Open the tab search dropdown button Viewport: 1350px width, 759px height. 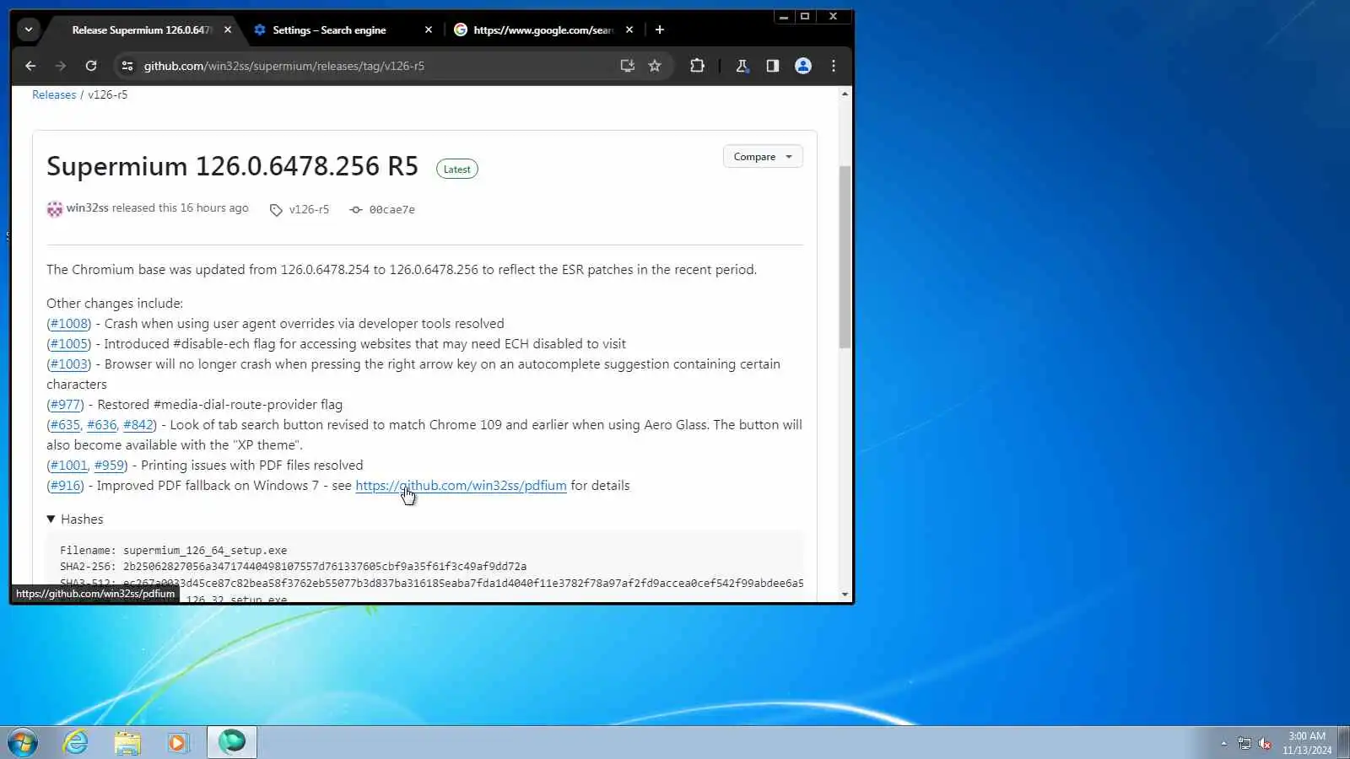pyautogui.click(x=29, y=30)
